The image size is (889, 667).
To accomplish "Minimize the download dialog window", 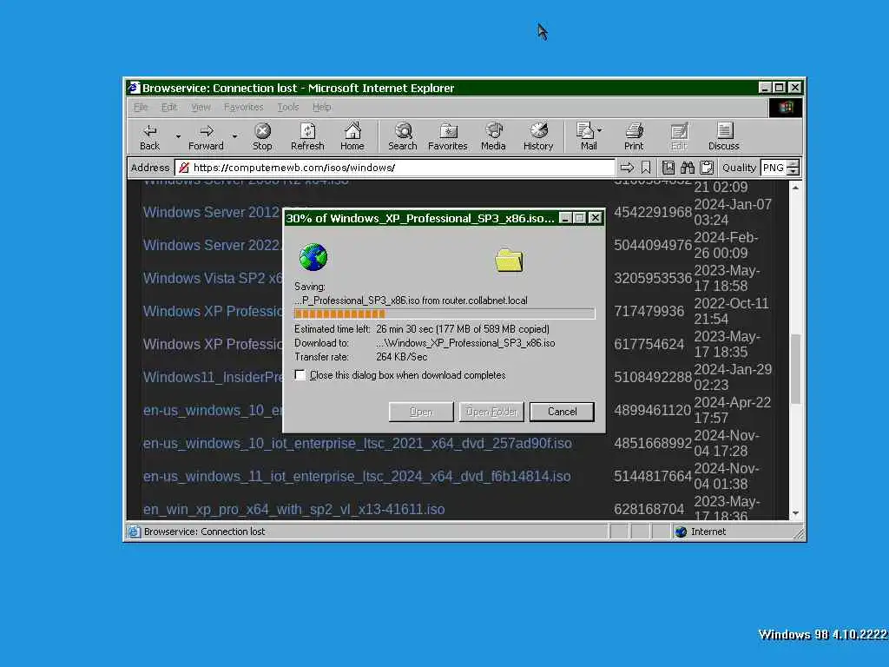I will tap(565, 218).
